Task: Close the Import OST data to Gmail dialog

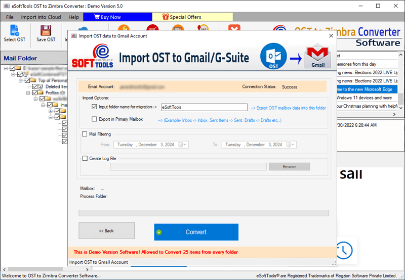Action: point(331,36)
